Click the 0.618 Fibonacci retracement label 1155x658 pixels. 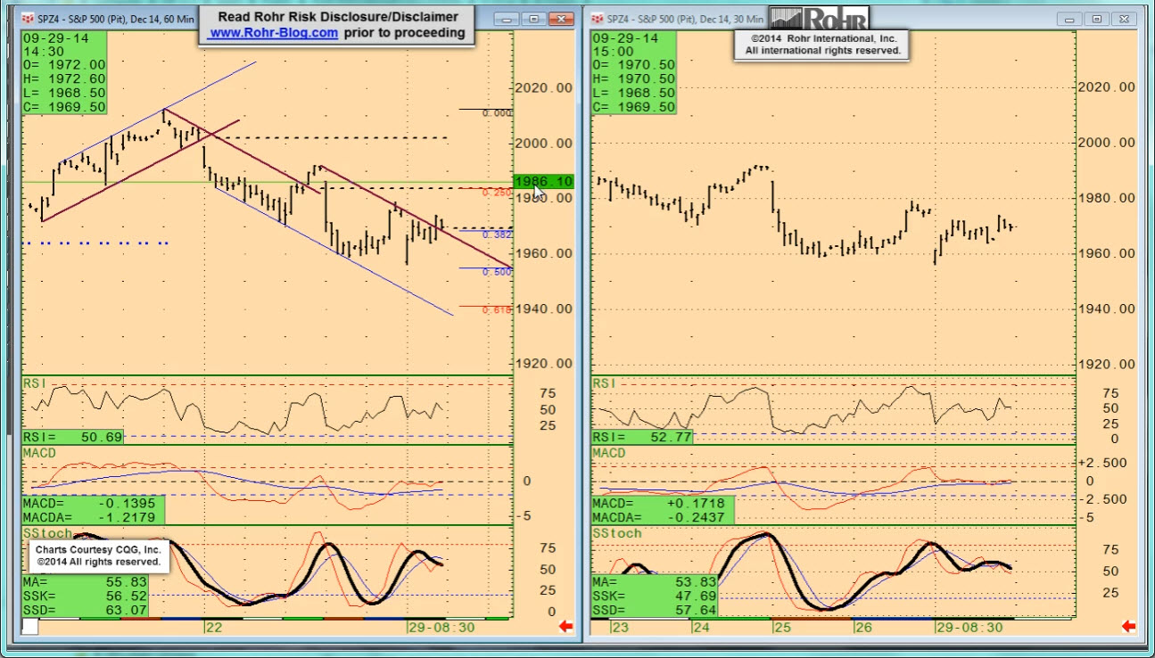tap(497, 310)
